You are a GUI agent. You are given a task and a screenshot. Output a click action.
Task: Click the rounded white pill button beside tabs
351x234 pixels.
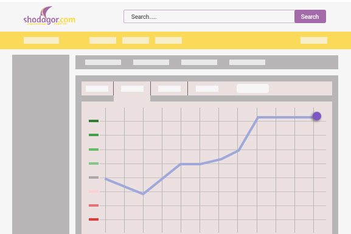(x=252, y=89)
